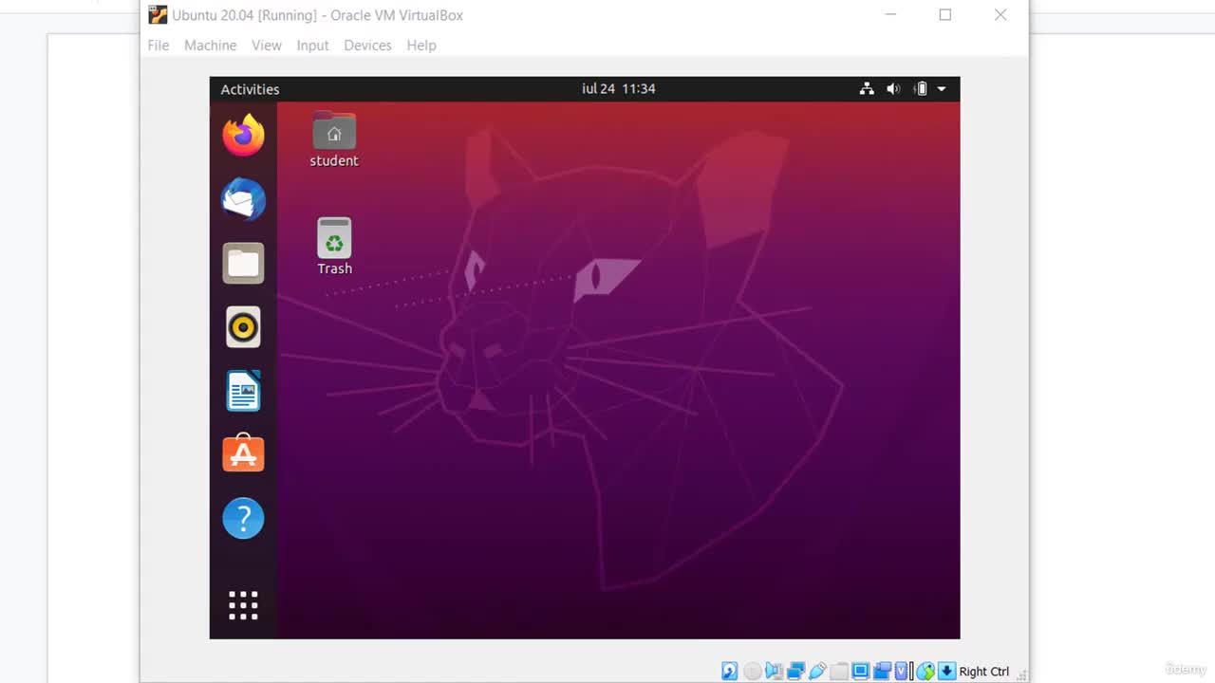Open Firefox from the Ubuntu dock
The width and height of the screenshot is (1215, 683).
click(243, 135)
